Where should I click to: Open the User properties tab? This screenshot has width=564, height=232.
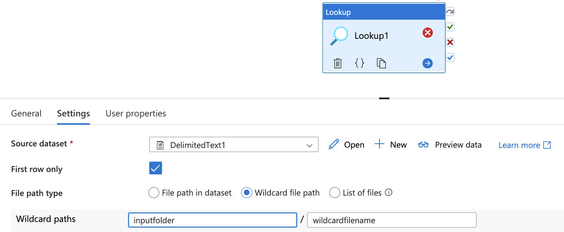[136, 114]
